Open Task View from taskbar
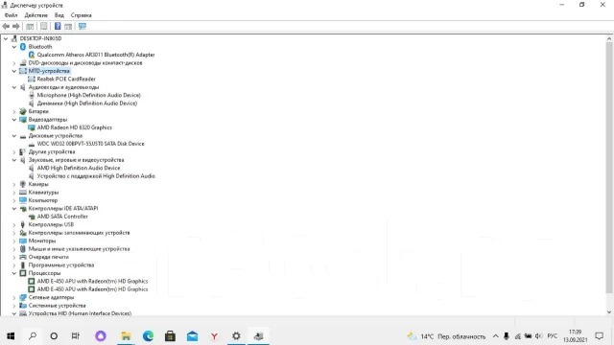Screen dimensions: 614x345 (76, 336)
